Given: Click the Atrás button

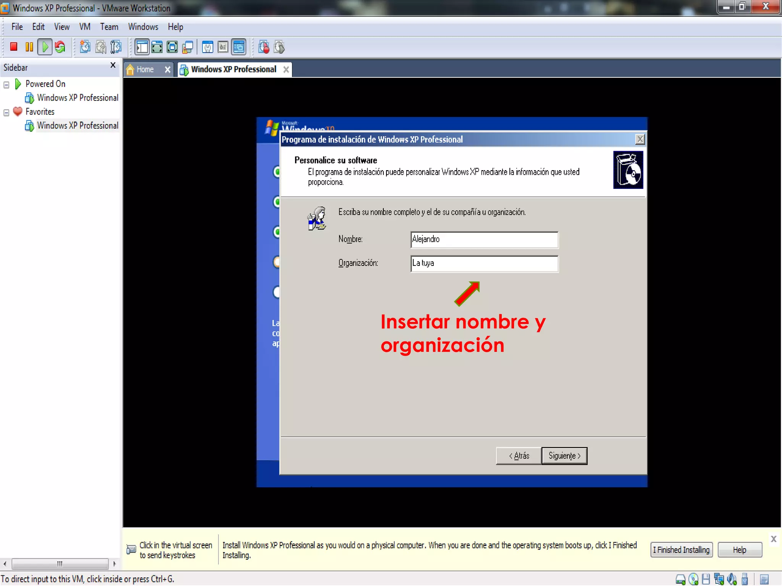Looking at the screenshot, I should point(519,456).
